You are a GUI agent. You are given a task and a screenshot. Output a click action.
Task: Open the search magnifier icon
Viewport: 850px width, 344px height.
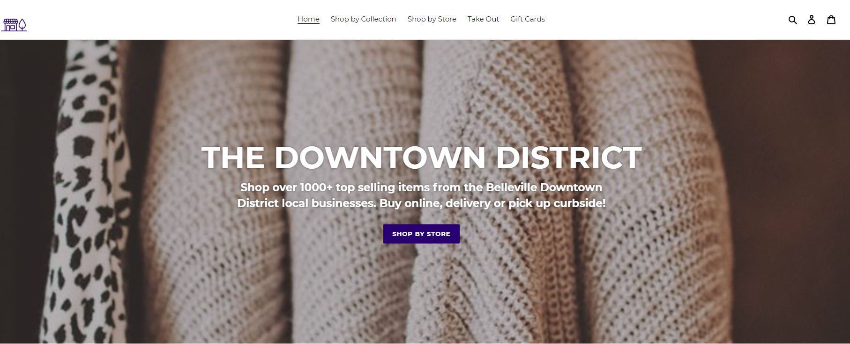click(793, 20)
